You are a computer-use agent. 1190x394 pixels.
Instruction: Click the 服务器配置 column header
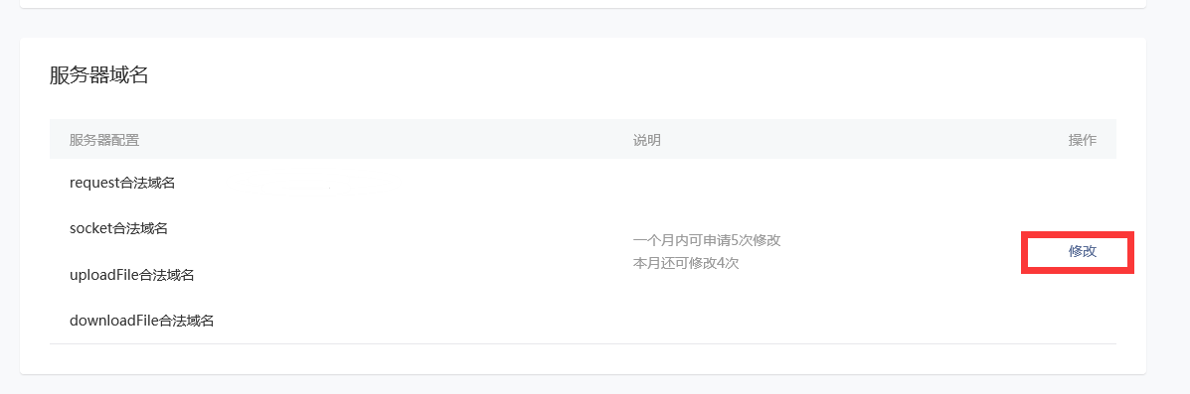(104, 140)
